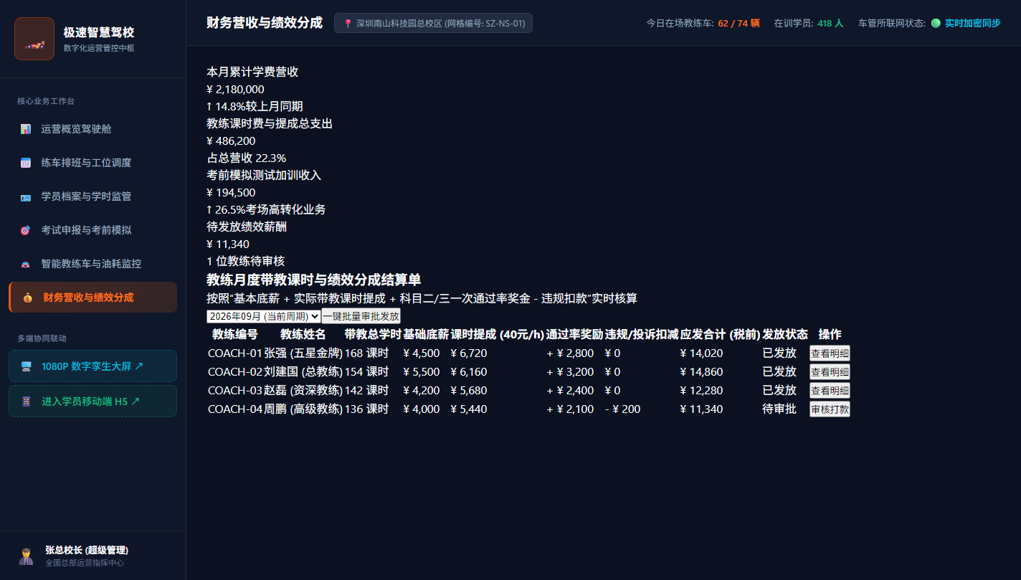Viewport: 1021px width, 580px height.
Task: Open 进入学员移动端 H5 link
Action: coord(92,401)
